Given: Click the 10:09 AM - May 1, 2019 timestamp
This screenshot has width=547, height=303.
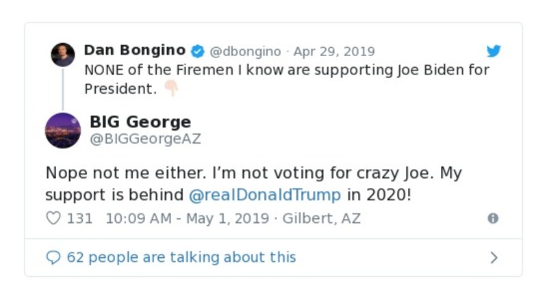Looking at the screenshot, I should (x=186, y=218).
